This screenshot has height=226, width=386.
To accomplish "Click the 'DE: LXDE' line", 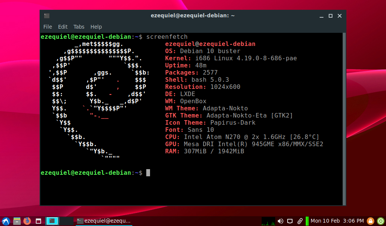I will pyautogui.click(x=180, y=94).
